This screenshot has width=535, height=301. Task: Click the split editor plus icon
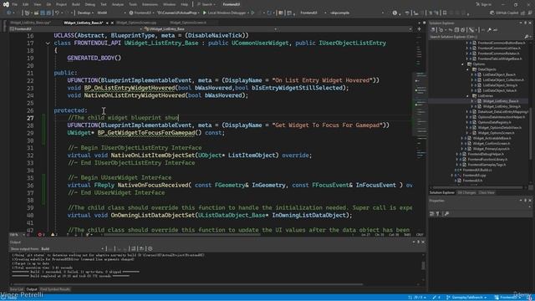pyautogui.click(x=420, y=29)
